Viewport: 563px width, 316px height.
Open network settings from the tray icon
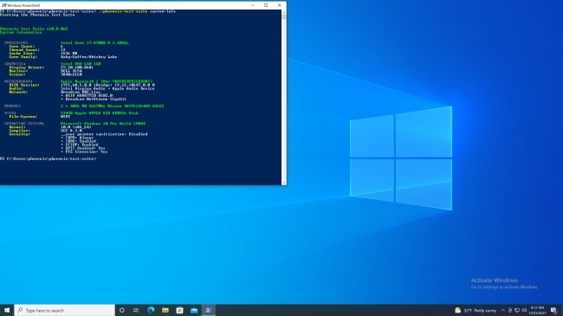click(517, 310)
